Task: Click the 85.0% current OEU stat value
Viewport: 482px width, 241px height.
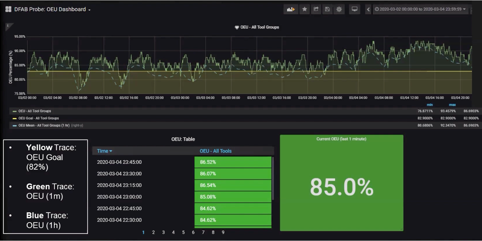Action: 341,187
